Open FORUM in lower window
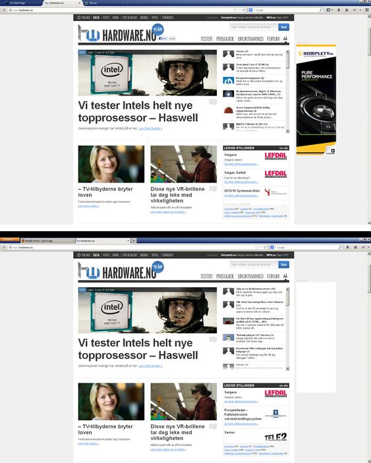Image resolution: width=371 pixels, height=463 pixels. 273,277
